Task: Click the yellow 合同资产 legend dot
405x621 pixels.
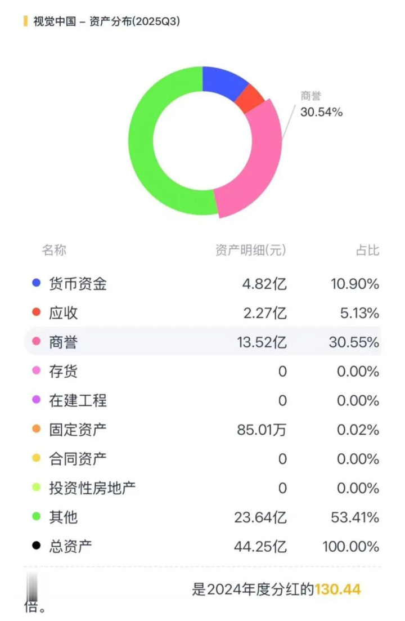Action: tap(37, 458)
